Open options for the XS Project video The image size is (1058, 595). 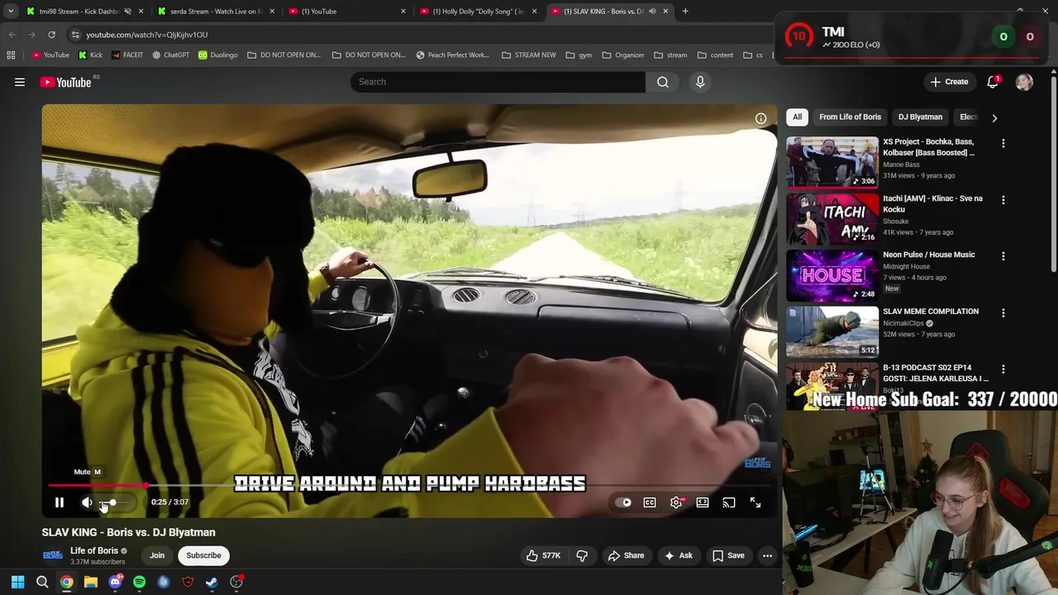(1003, 144)
